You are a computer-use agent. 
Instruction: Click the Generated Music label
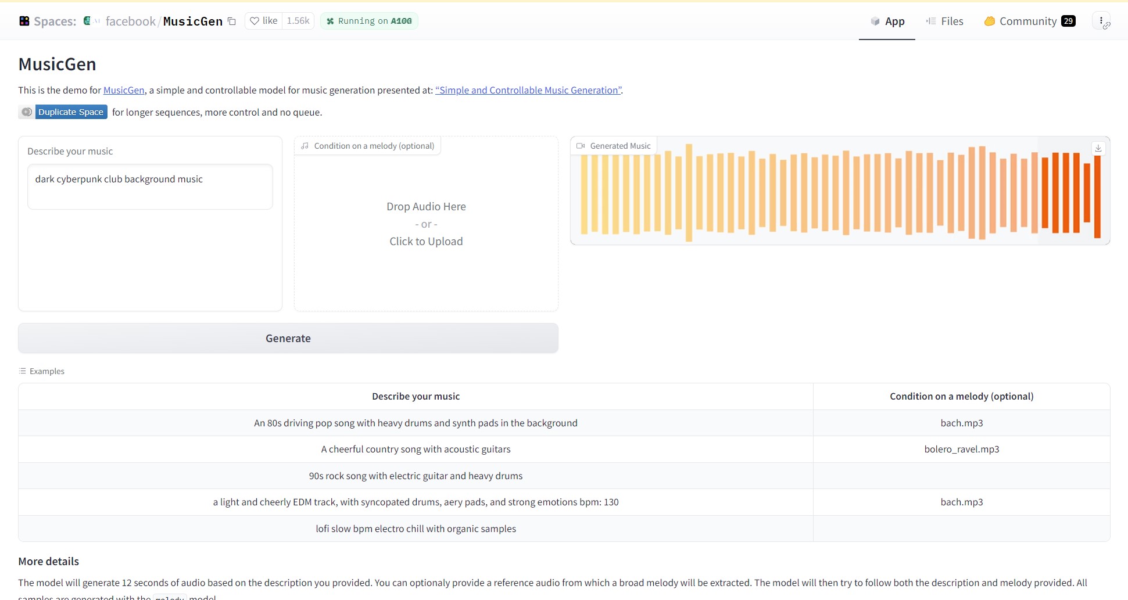[x=621, y=146]
